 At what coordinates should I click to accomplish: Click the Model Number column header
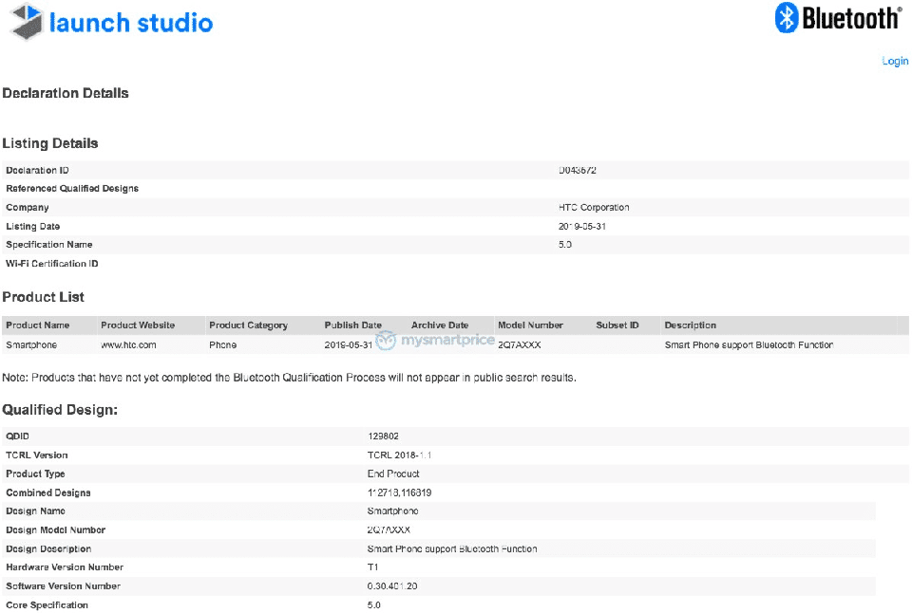coord(530,325)
